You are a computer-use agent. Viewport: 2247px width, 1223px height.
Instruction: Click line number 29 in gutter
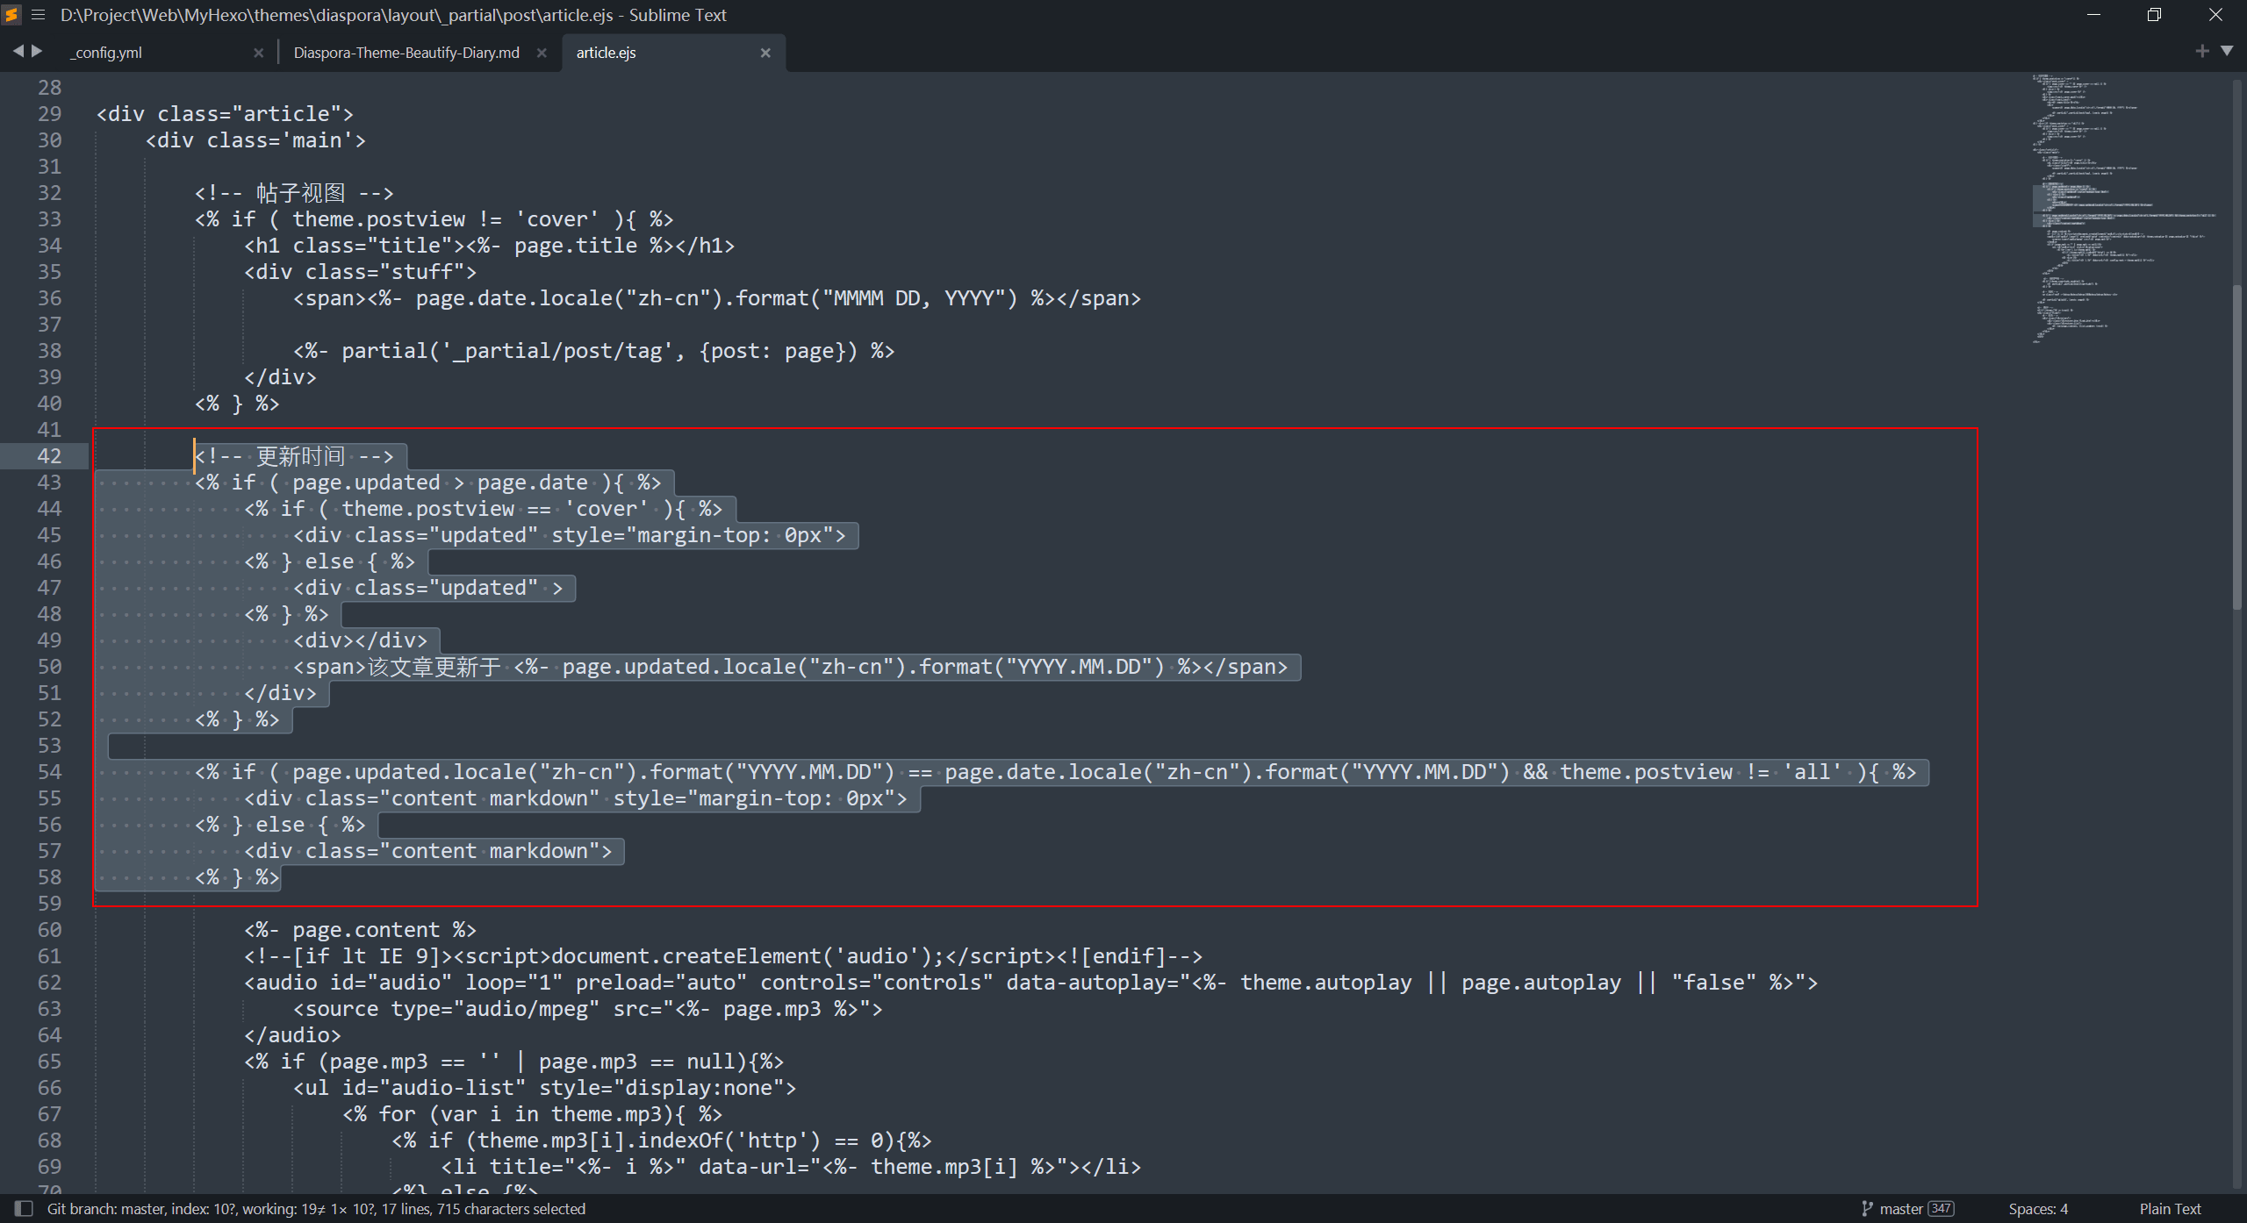pyautogui.click(x=49, y=114)
